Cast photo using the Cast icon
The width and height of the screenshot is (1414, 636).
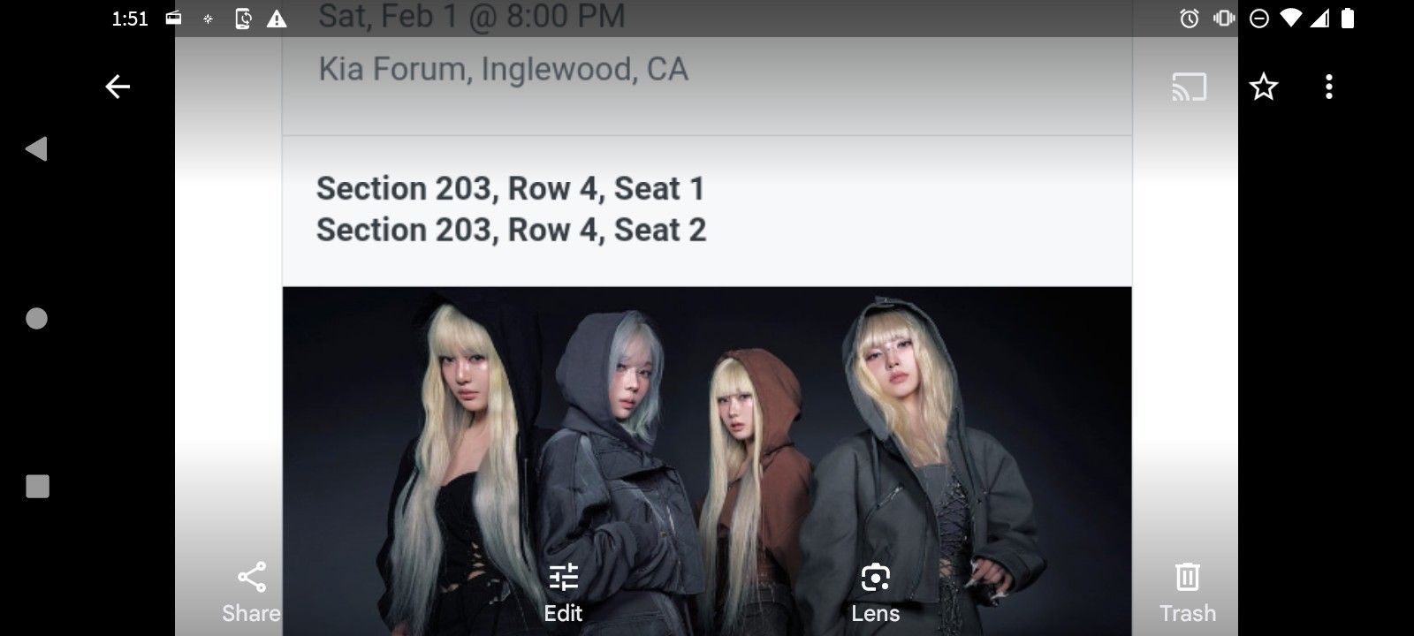point(1189,87)
